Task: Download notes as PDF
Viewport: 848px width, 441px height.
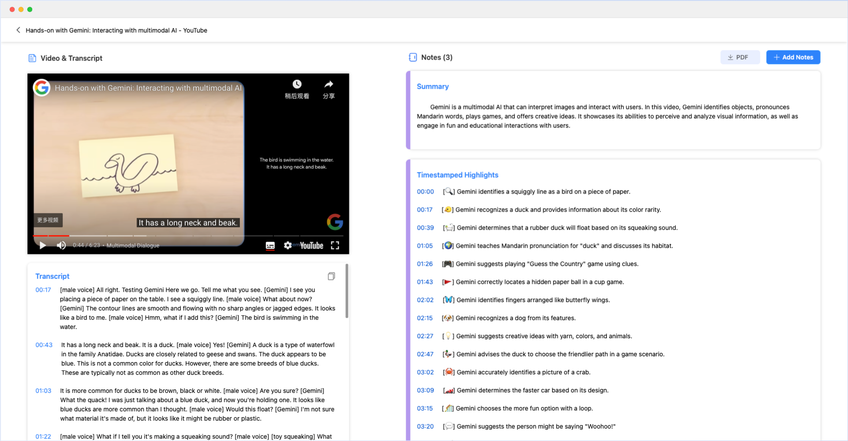Action: pyautogui.click(x=740, y=57)
